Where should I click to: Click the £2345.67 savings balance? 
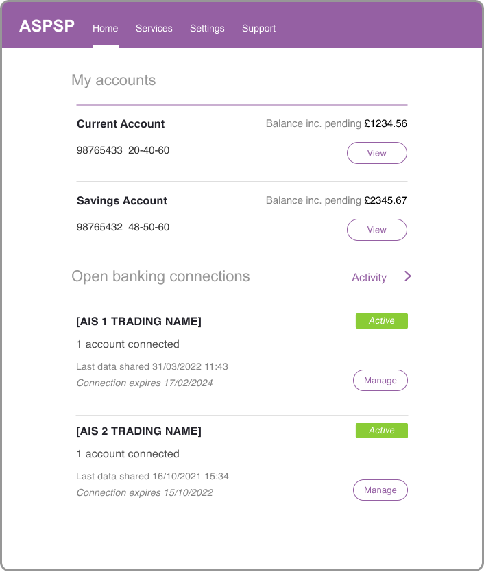coord(385,201)
